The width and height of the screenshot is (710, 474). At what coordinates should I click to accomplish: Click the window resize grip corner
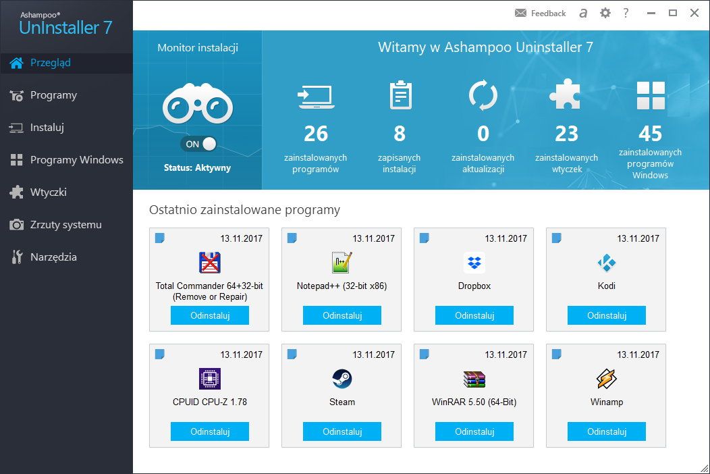705,469
